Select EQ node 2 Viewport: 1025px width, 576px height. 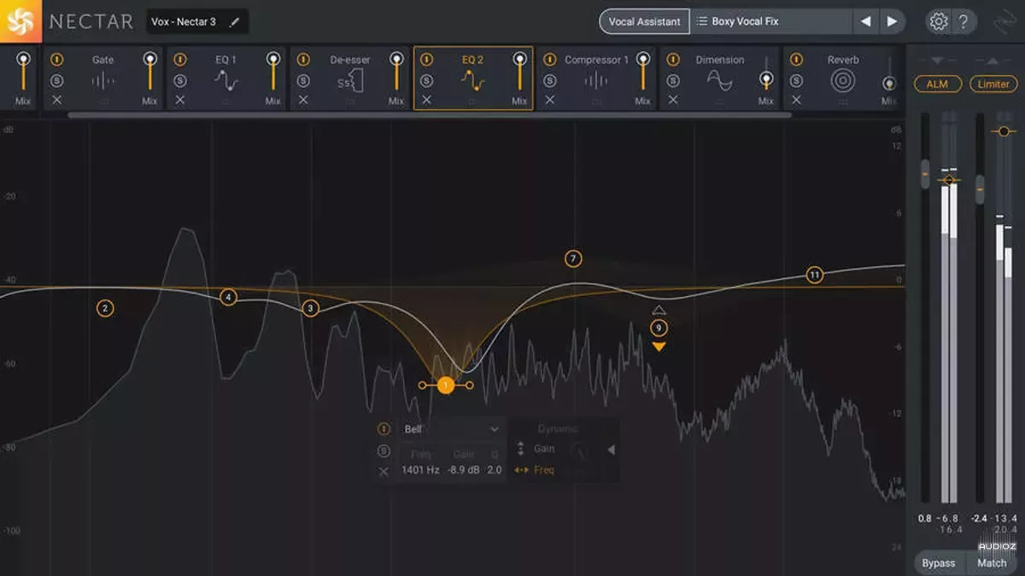coord(105,308)
